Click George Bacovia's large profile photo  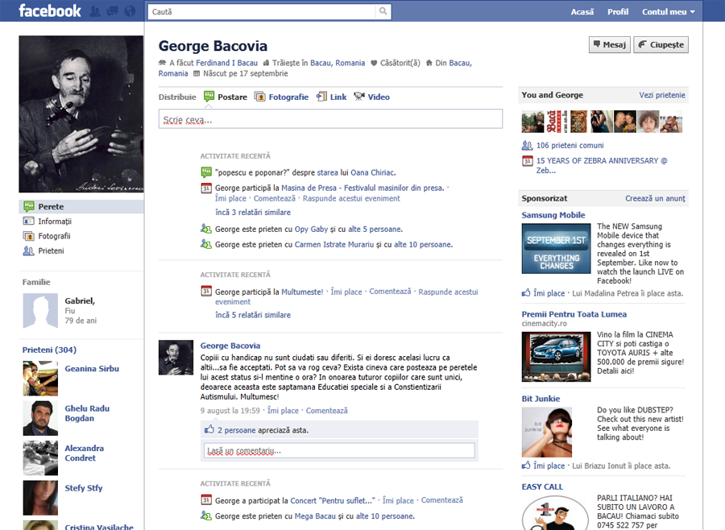81,114
